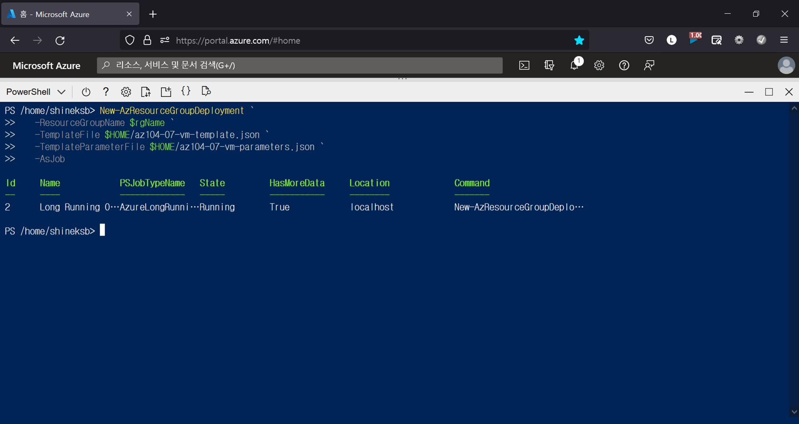Click the '$rgName' variable text

click(147, 123)
